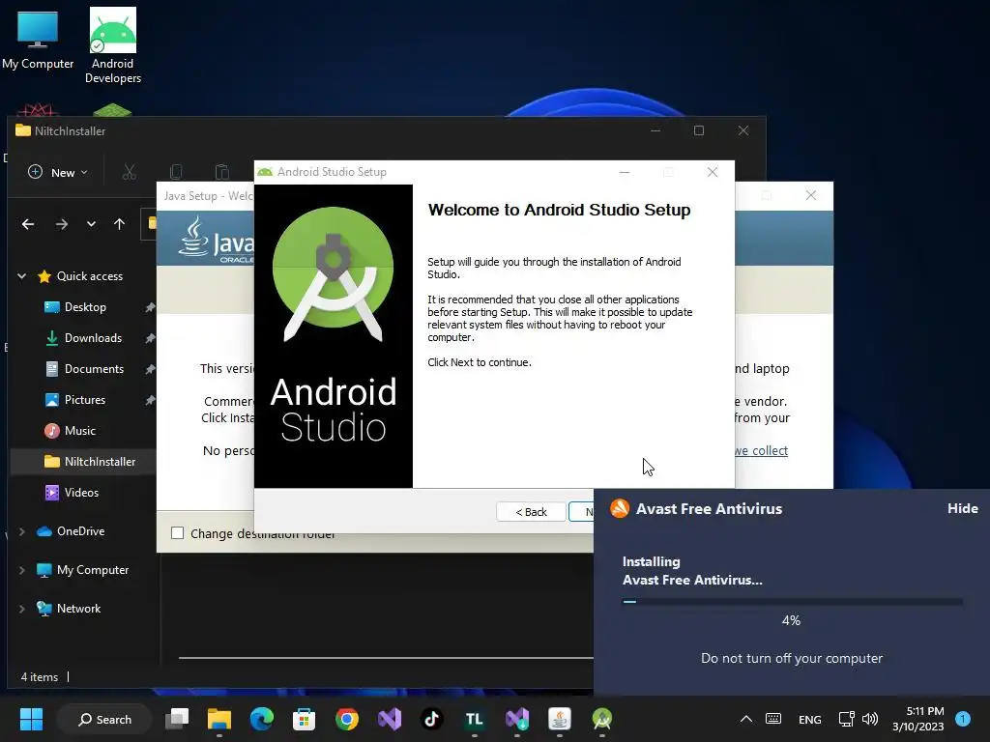Viewport: 990px width, 742px height.
Task: Hide the Avast Free Antivirus panel
Action: coord(962,508)
